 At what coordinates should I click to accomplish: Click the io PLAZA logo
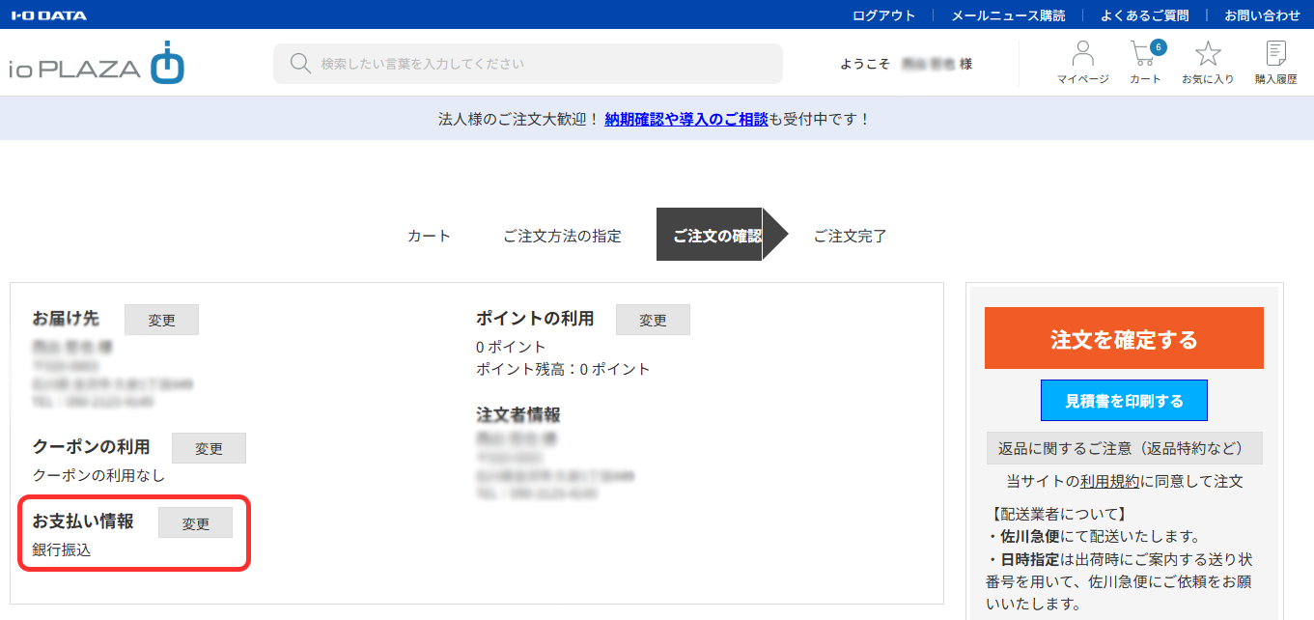pyautogui.click(x=97, y=65)
